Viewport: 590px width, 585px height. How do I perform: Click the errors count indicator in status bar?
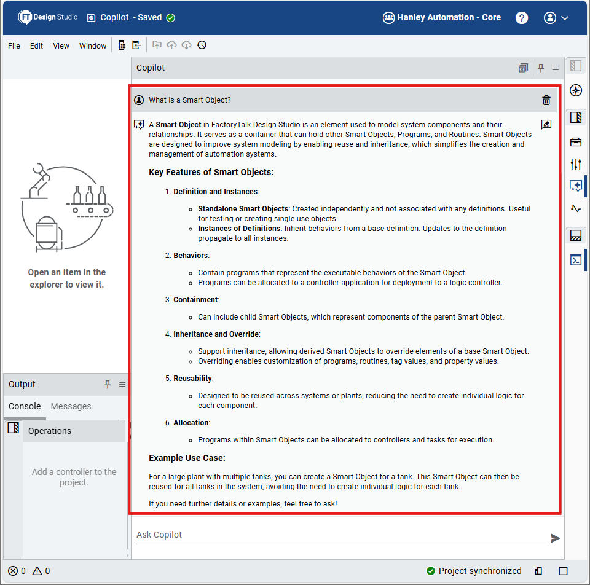[x=17, y=571]
